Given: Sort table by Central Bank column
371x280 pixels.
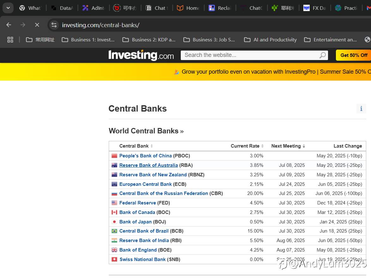Looking at the screenshot, I should (x=136, y=146).
